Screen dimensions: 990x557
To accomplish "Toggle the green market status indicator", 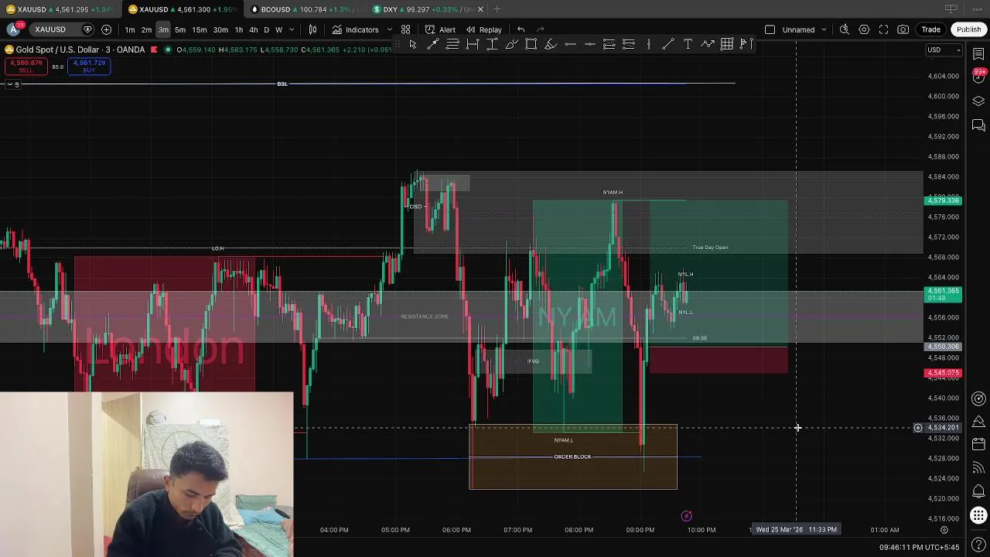I will [x=169, y=50].
